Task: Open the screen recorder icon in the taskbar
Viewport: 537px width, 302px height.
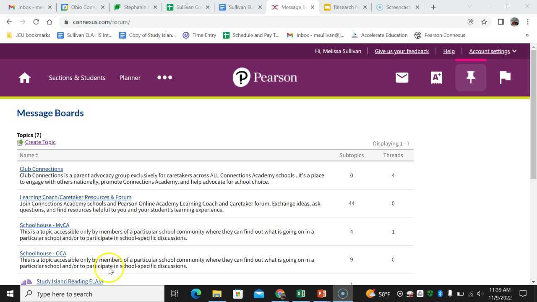Action: tap(343, 294)
